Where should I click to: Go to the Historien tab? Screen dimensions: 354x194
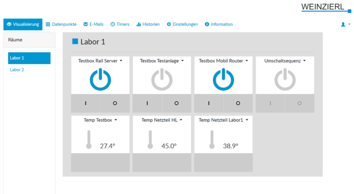(x=148, y=24)
